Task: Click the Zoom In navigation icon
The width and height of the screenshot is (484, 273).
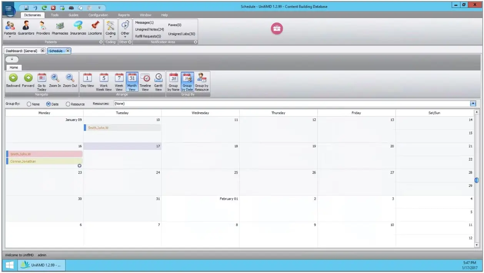Action: pyautogui.click(x=54, y=81)
